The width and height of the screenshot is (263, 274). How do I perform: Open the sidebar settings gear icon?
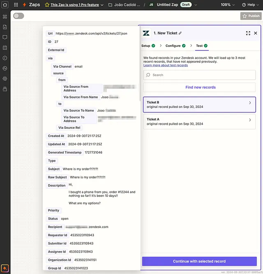pyautogui.click(x=5, y=79)
